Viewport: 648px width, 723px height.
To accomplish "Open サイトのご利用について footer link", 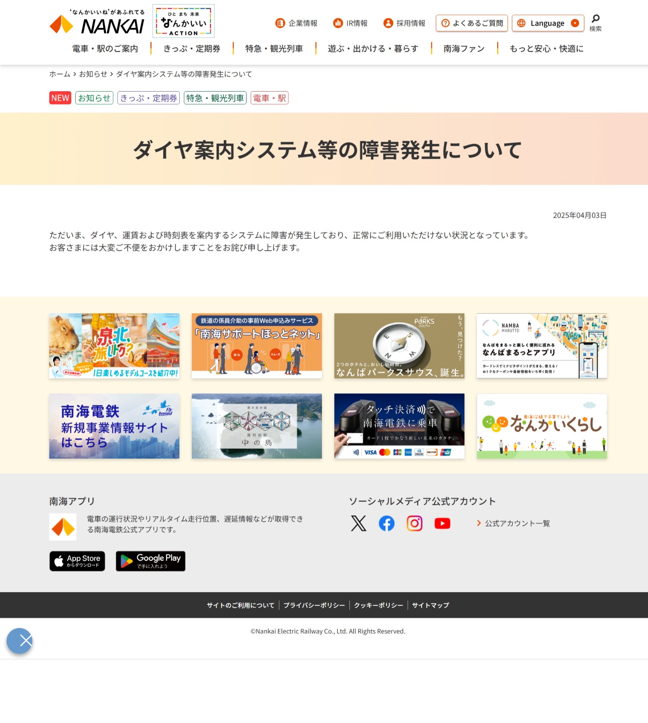I will click(241, 605).
